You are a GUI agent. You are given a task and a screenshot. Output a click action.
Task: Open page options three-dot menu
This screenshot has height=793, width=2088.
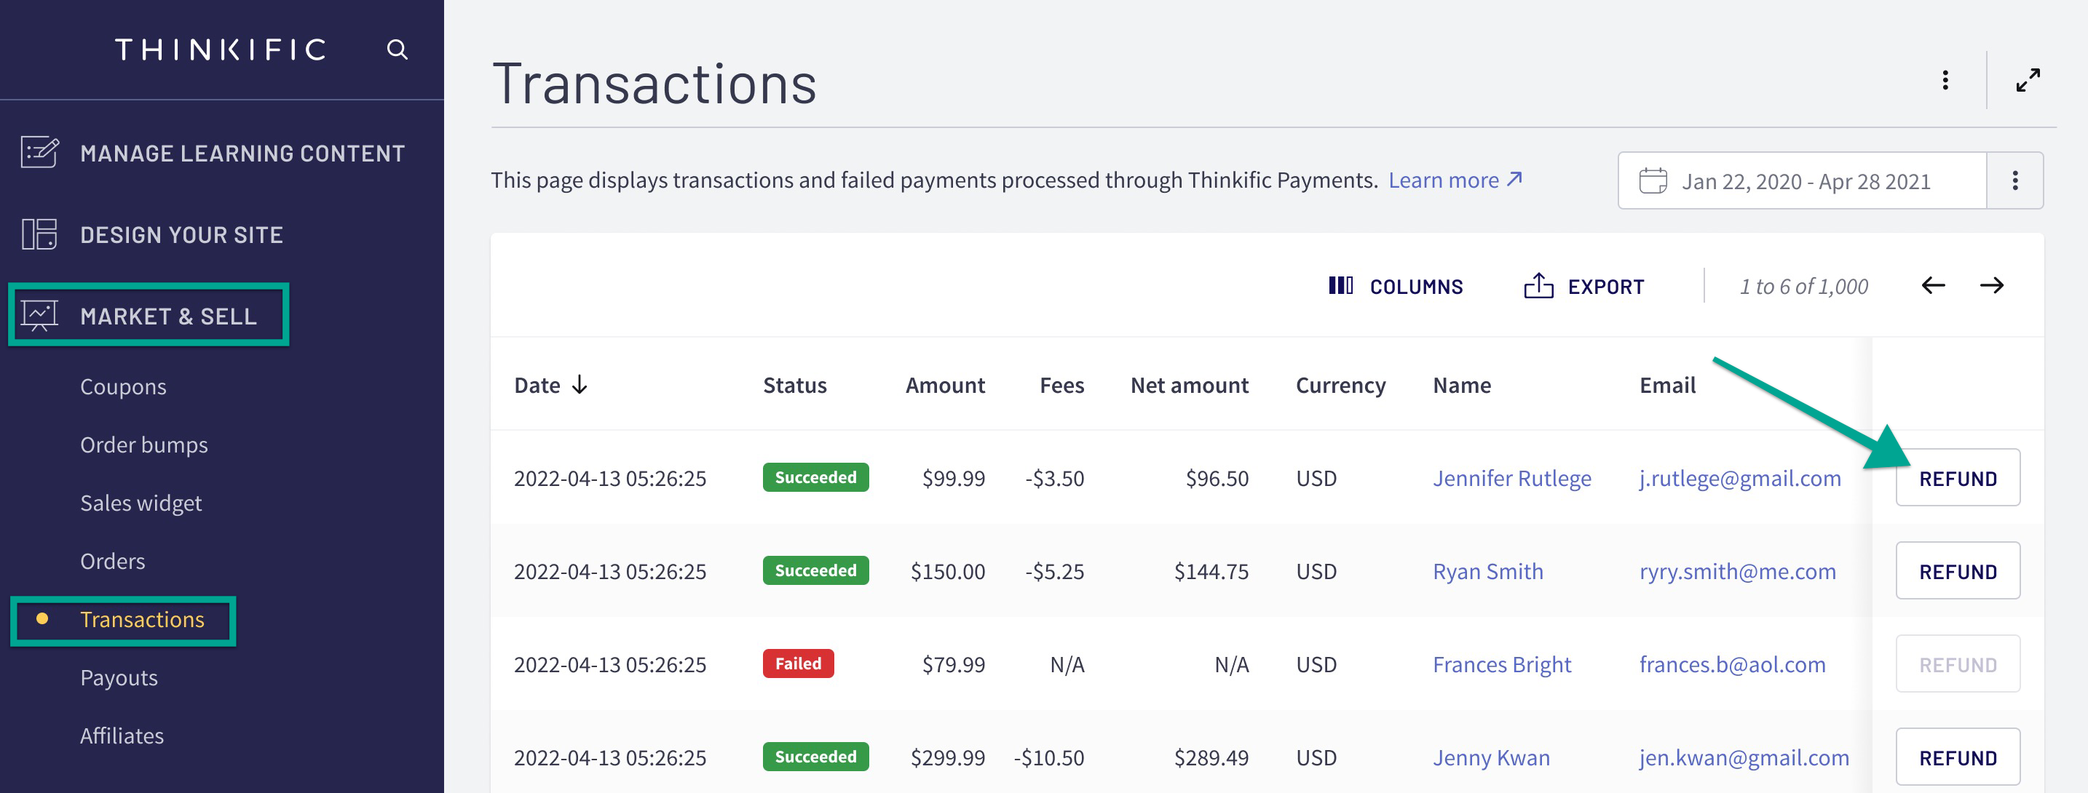point(1945,80)
